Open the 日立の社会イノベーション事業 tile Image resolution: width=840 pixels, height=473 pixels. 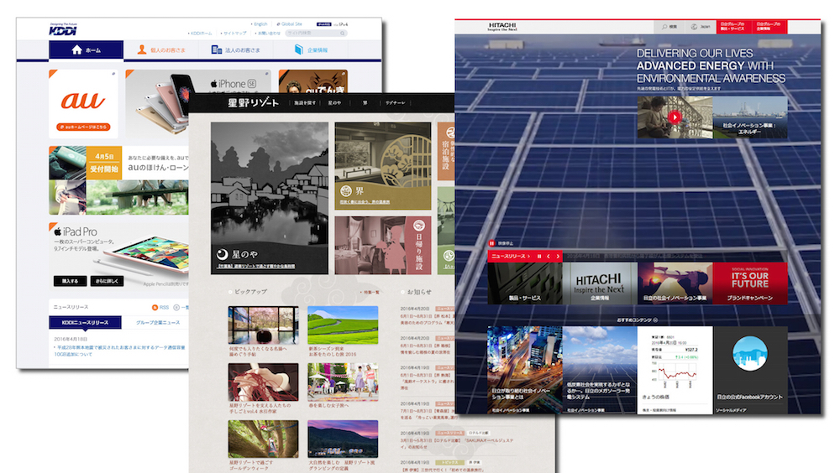(675, 283)
